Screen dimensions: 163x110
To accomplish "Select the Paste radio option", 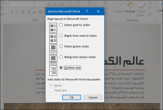I will (51, 86).
